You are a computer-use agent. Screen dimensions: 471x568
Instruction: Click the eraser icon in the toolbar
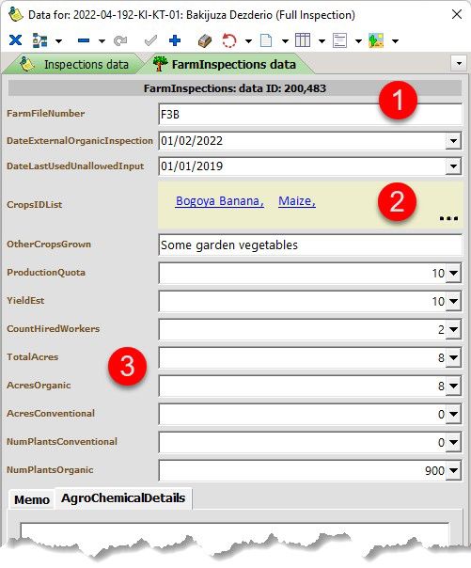[205, 40]
